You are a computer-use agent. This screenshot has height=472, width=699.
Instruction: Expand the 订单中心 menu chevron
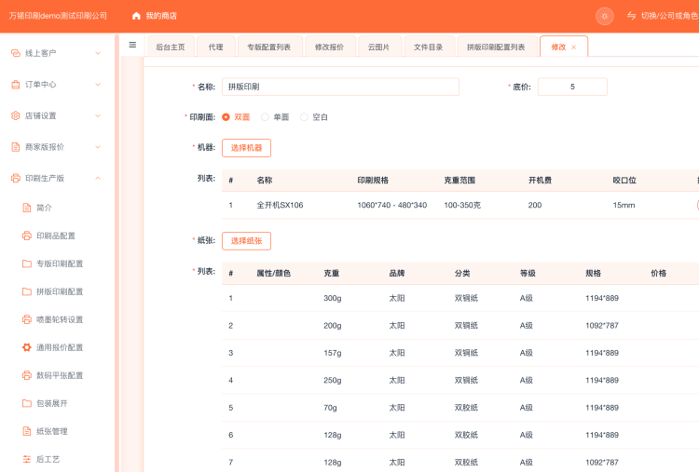pyautogui.click(x=98, y=84)
